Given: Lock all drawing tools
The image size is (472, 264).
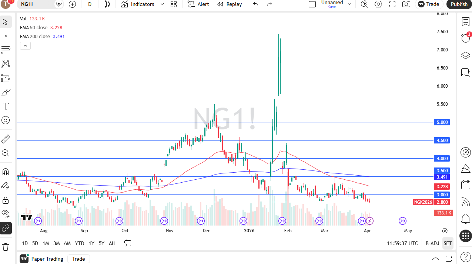Looking at the screenshot, I should click(6, 200).
